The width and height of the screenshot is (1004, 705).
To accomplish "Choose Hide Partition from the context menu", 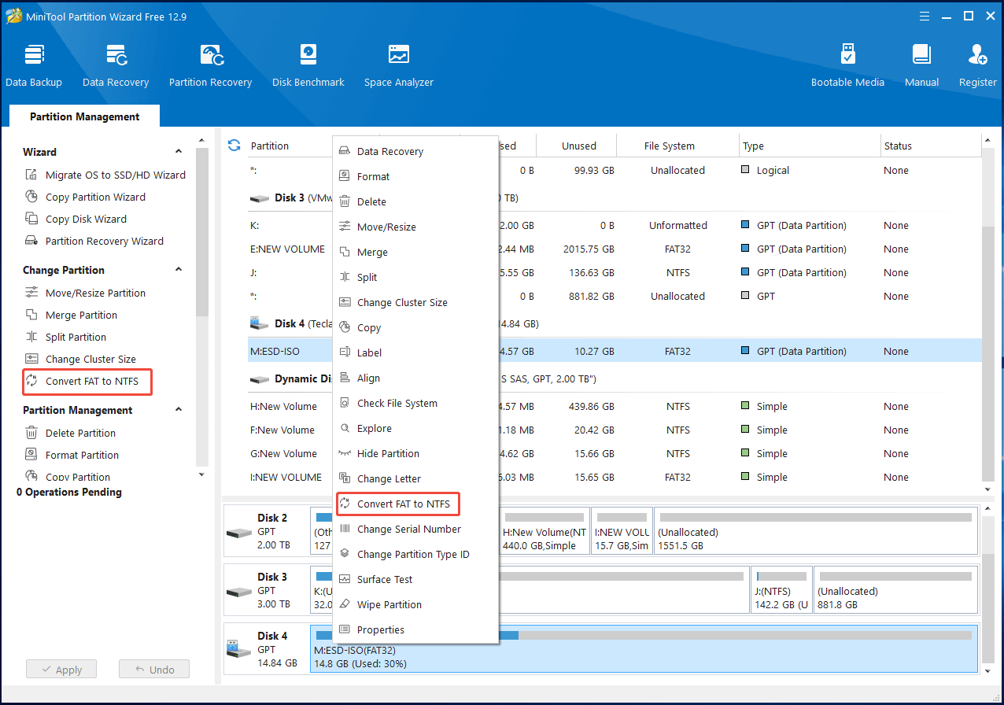I will (x=415, y=454).
